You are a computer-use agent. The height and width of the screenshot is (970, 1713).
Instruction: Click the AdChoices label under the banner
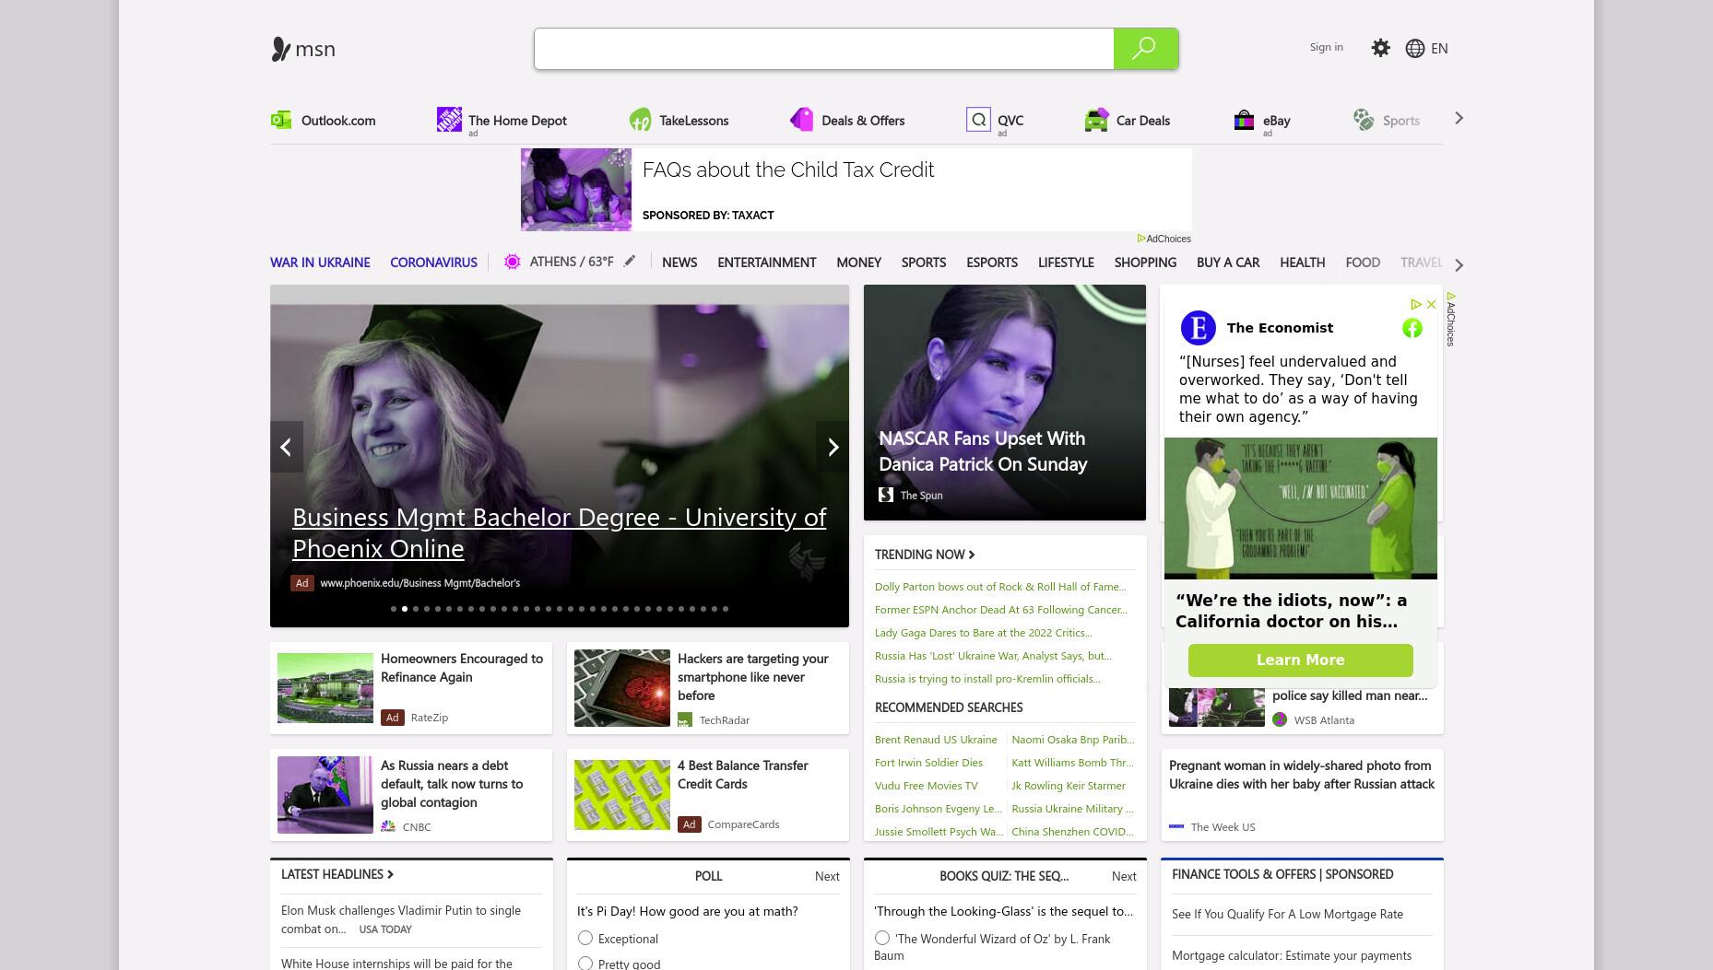pos(1164,239)
